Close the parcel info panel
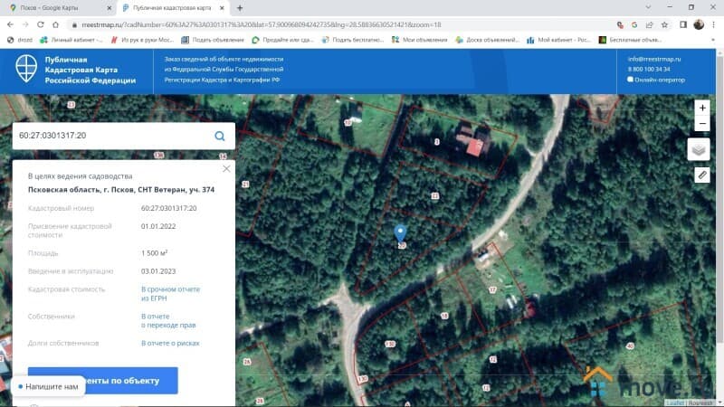Image resolution: width=724 pixels, height=407 pixels. tap(226, 169)
